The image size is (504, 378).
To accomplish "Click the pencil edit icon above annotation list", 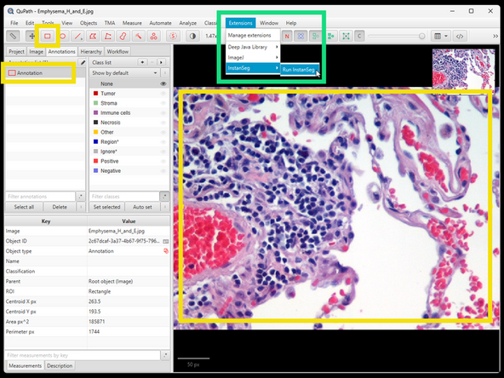I will coord(83,62).
